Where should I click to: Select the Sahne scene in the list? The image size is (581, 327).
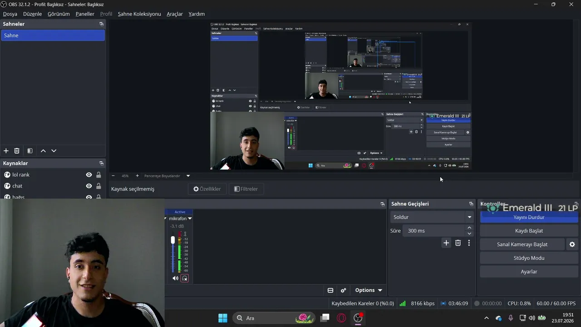click(x=53, y=35)
